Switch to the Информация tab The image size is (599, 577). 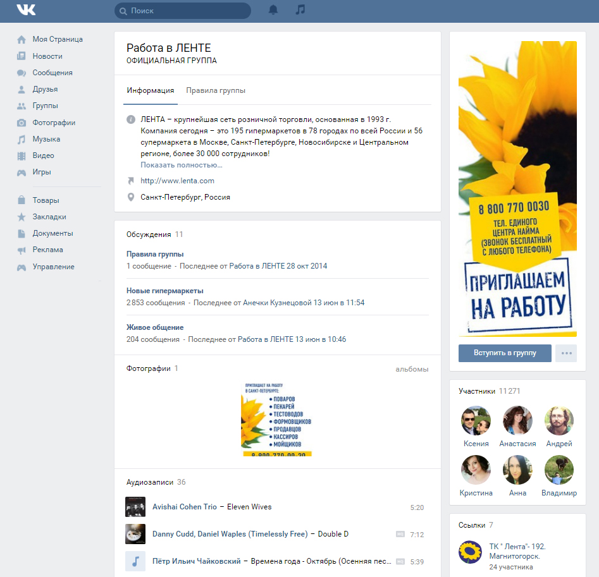tap(151, 90)
